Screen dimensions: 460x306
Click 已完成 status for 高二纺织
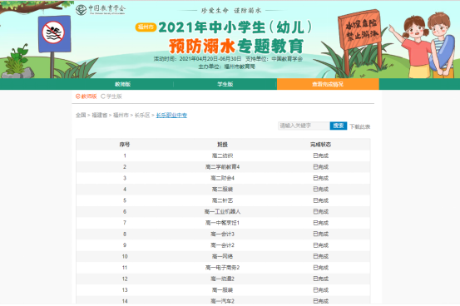click(x=320, y=155)
